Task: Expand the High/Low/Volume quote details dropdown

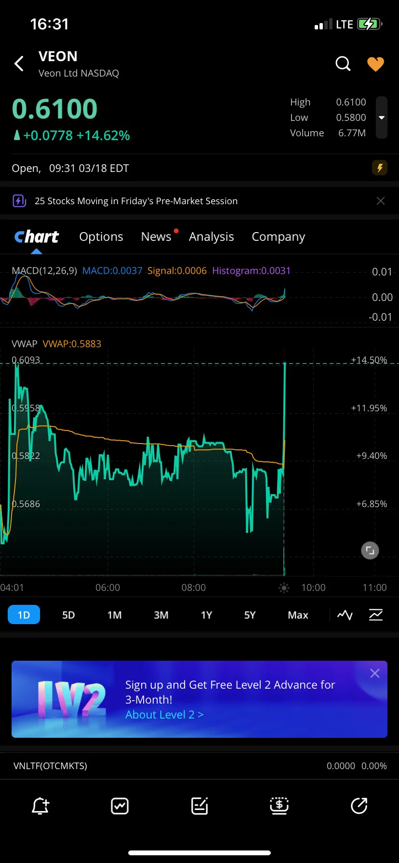Action: coord(382,118)
